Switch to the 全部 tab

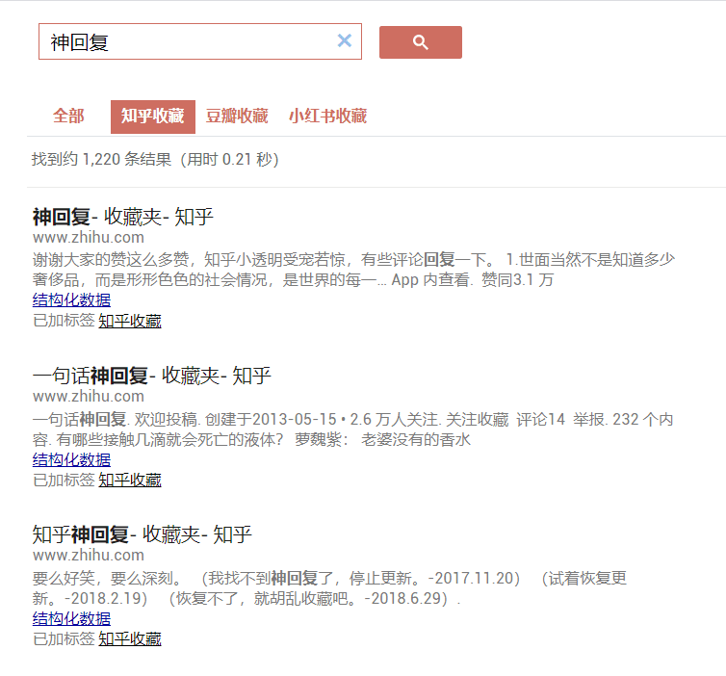[x=68, y=117]
